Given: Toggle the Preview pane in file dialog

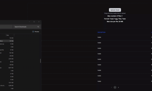Looking at the screenshot, I should click(35, 32).
